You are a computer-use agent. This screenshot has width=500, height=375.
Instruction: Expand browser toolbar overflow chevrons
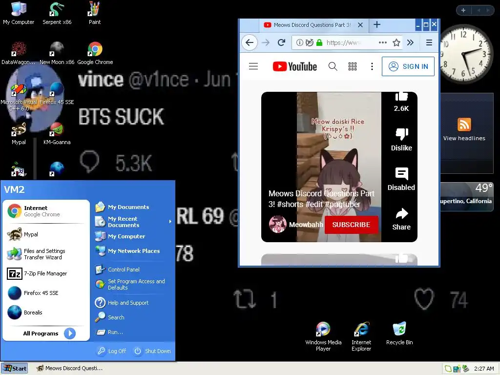pyautogui.click(x=410, y=42)
